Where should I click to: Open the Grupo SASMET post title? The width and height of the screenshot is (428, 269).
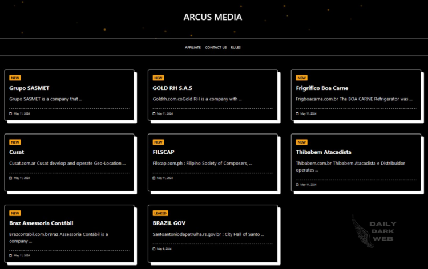(29, 88)
